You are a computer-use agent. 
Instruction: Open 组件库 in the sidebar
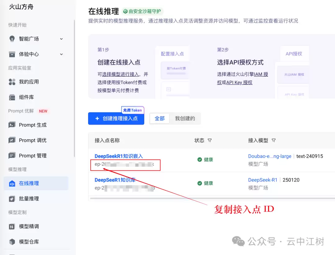tap(36, 97)
